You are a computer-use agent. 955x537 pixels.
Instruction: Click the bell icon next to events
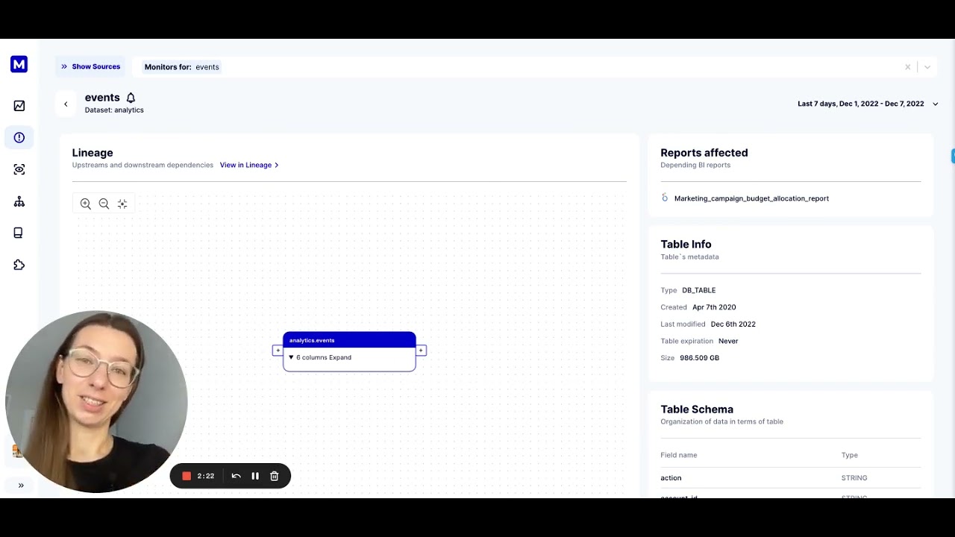[x=131, y=98]
